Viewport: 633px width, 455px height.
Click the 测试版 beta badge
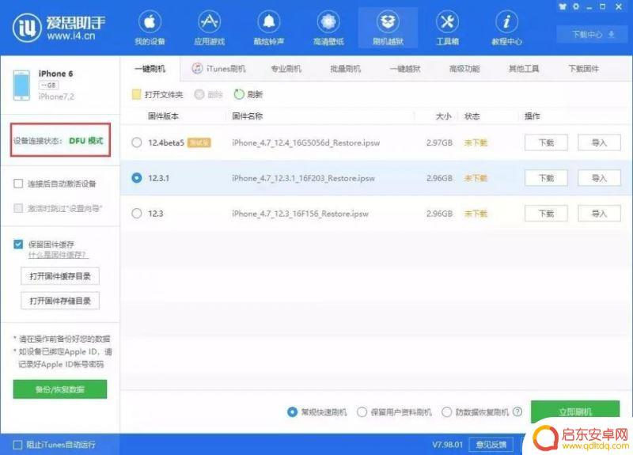(199, 142)
